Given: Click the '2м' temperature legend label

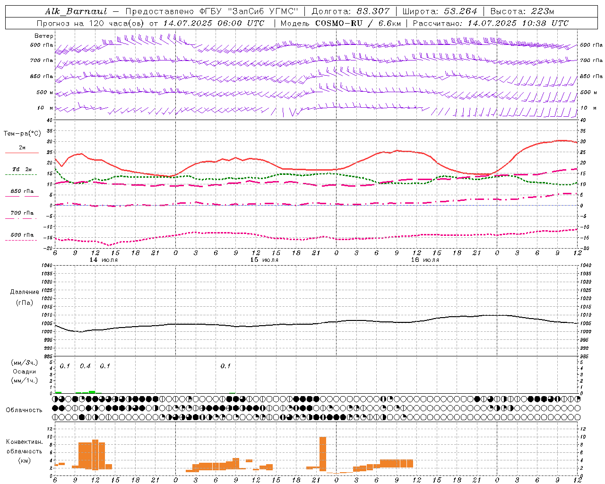Looking at the screenshot, I should (22, 148).
